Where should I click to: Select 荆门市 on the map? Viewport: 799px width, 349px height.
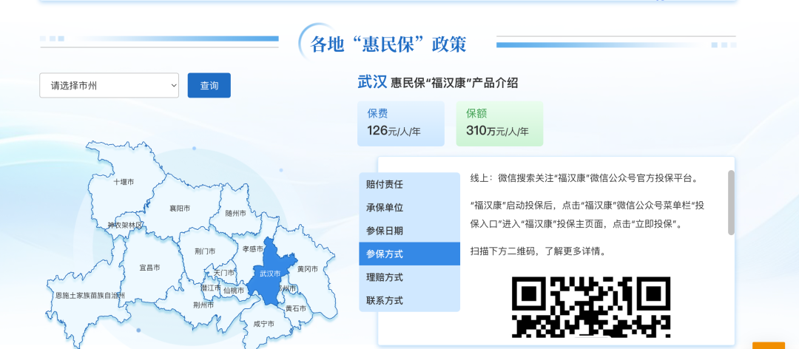[205, 251]
